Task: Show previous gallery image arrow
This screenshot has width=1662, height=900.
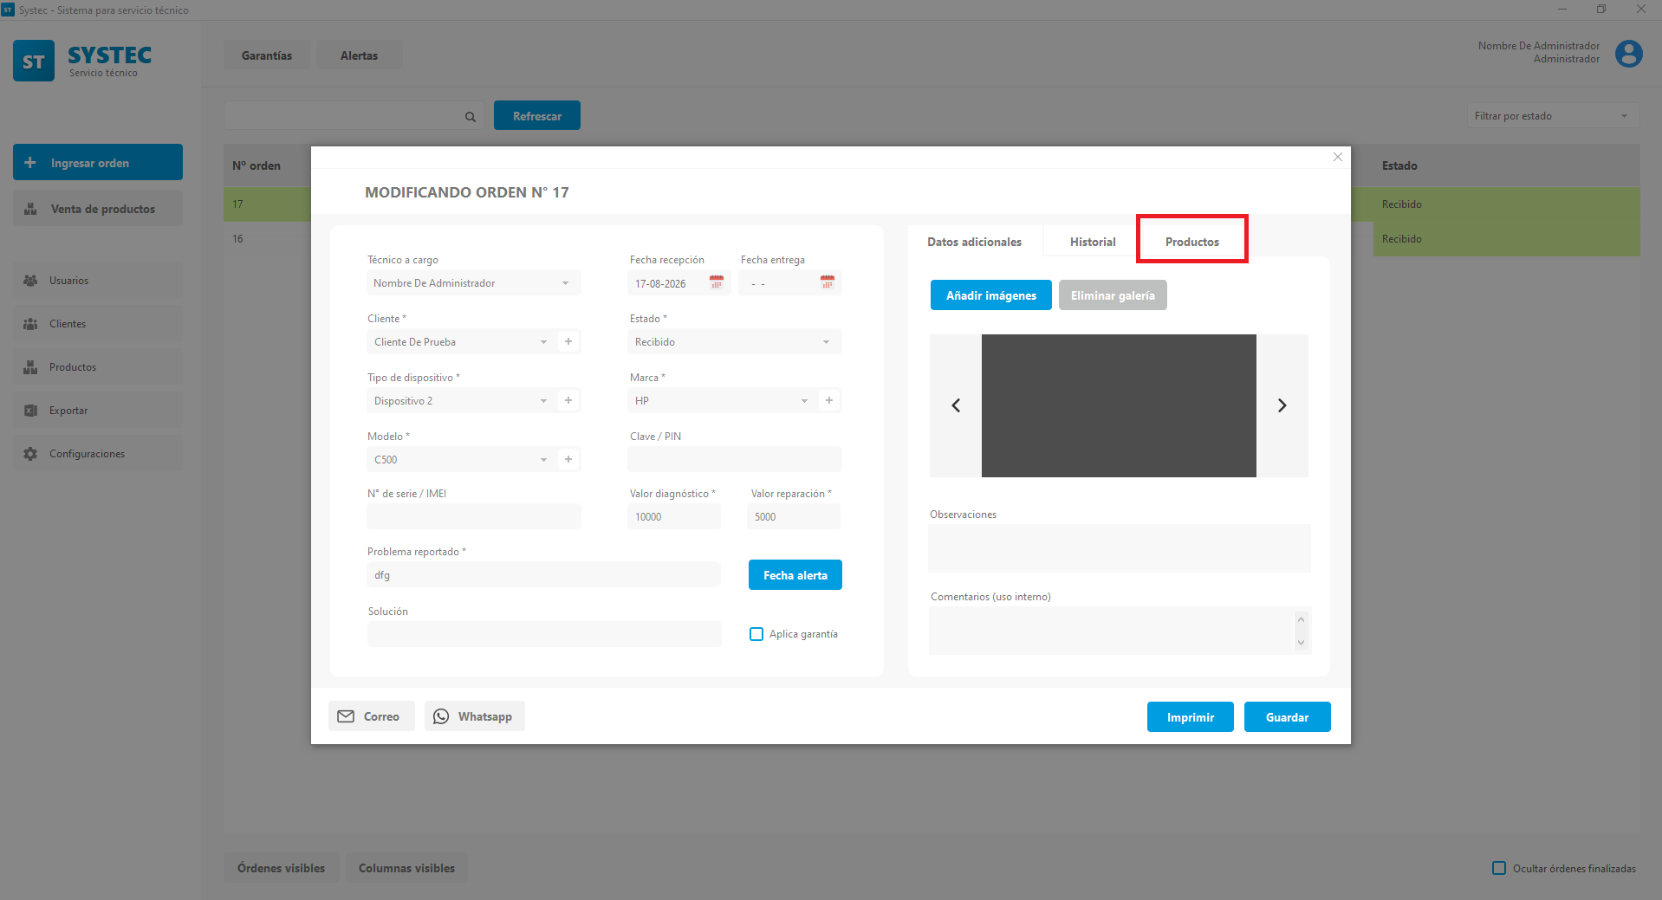Action: click(956, 405)
